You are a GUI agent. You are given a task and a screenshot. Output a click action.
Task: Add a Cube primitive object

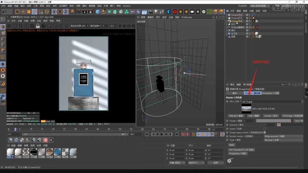[x=98, y=12]
